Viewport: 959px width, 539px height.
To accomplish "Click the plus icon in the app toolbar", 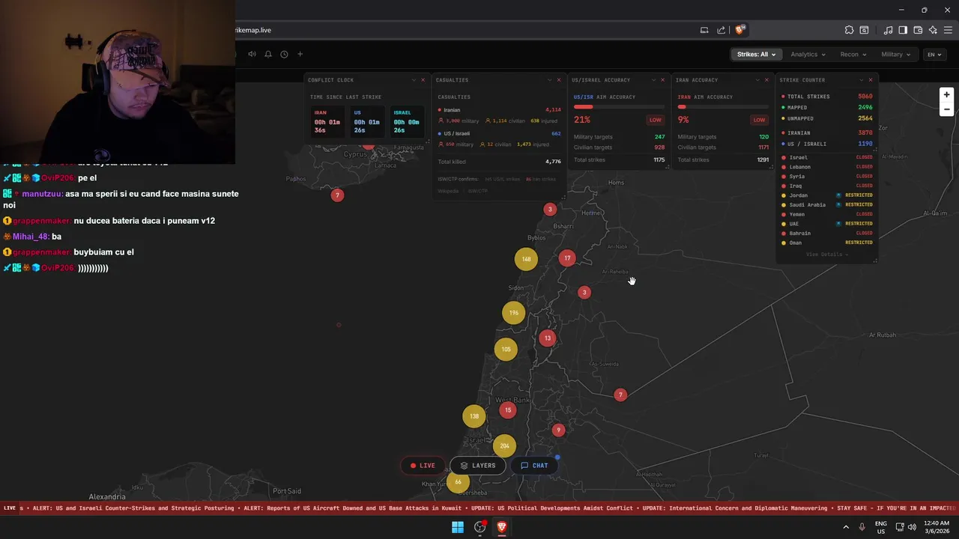I will [x=300, y=54].
